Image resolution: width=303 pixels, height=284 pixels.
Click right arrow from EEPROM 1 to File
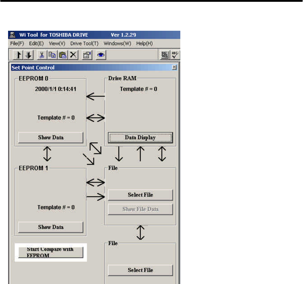(x=96, y=197)
